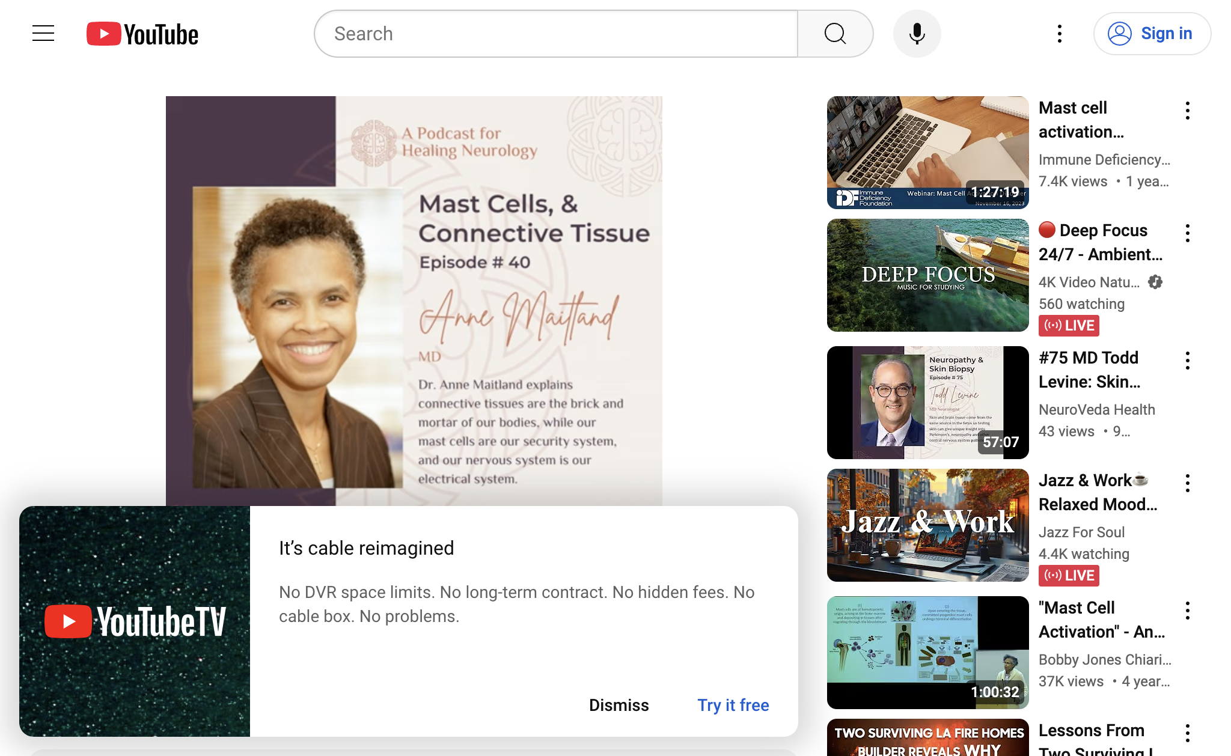Click the "7.4K views" text

[1073, 181]
